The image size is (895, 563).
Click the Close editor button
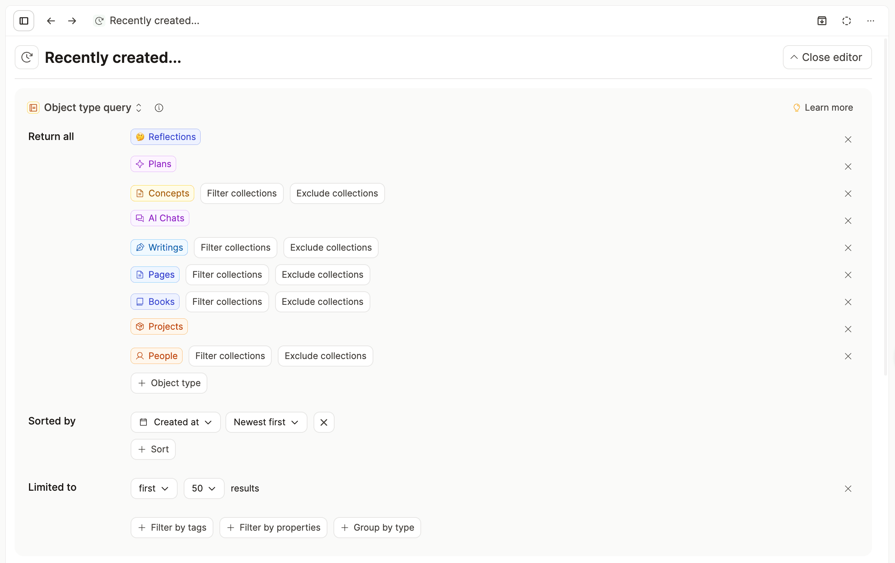coord(827,57)
